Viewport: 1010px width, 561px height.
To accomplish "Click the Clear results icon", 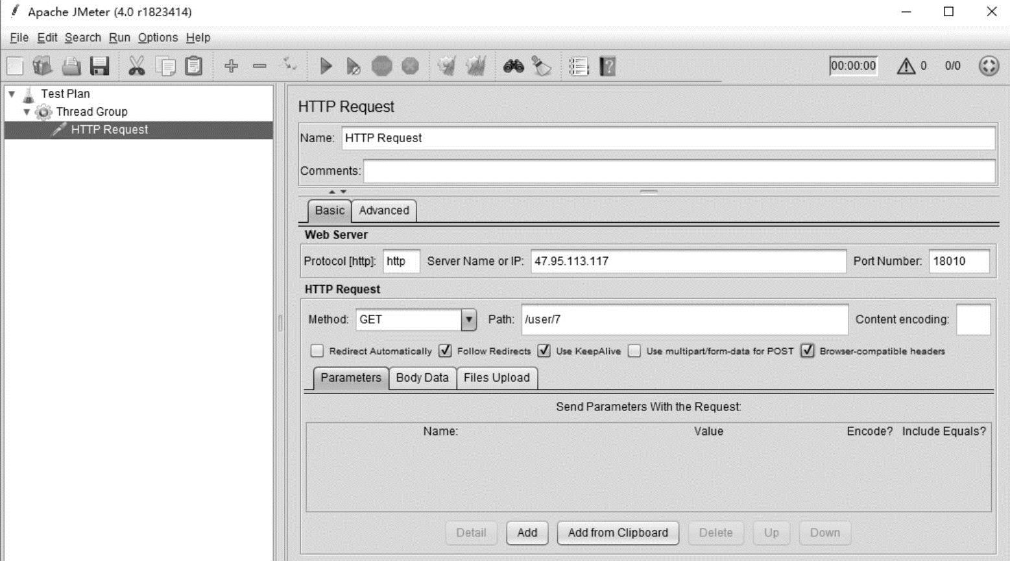I will [446, 66].
